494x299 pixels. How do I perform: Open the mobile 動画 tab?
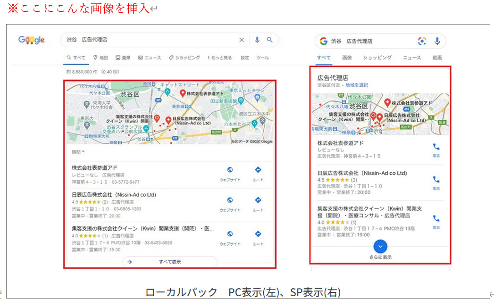point(437,58)
